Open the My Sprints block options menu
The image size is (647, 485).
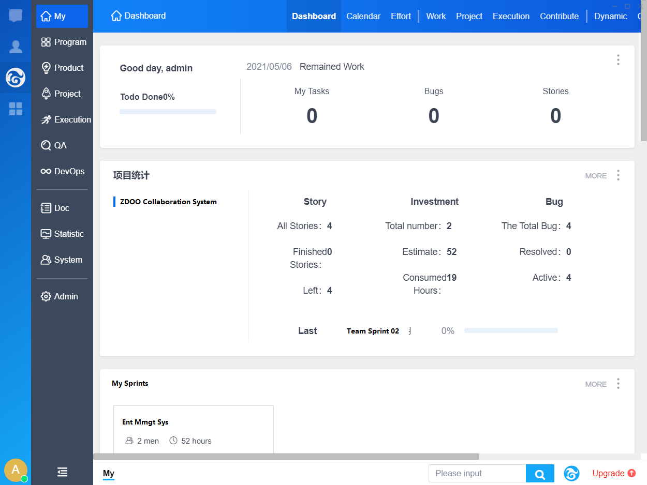(x=618, y=384)
